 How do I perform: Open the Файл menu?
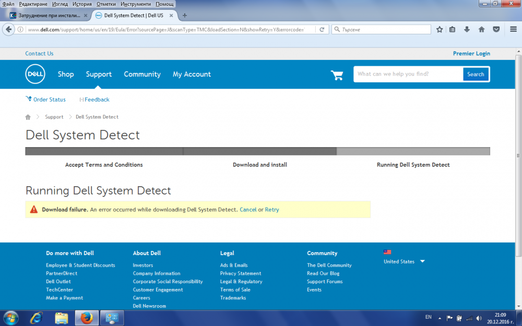pyautogui.click(x=8, y=4)
